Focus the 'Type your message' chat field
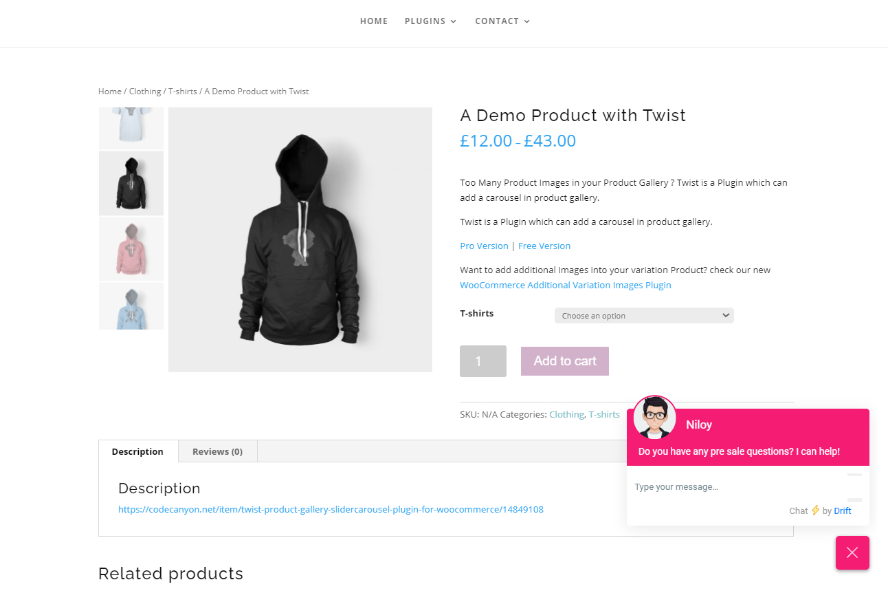888x591 pixels. pyautogui.click(x=735, y=487)
